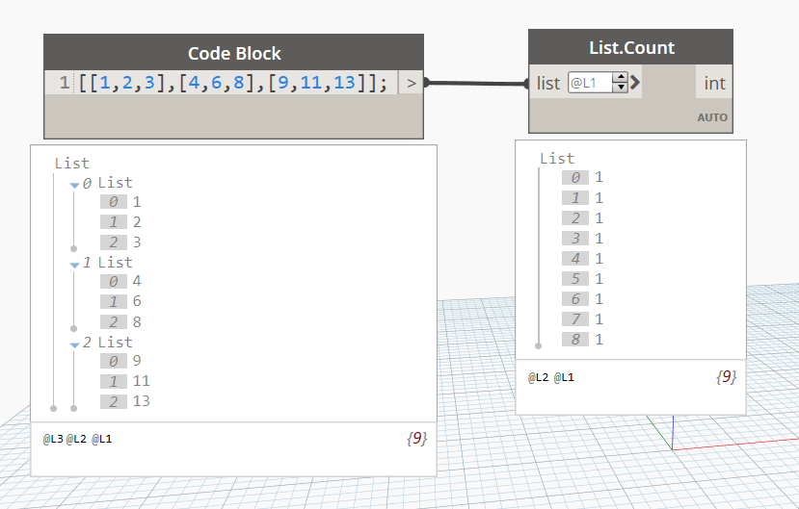This screenshot has height=509, width=799.
Task: Click the @L1 level input field
Action: pos(590,83)
